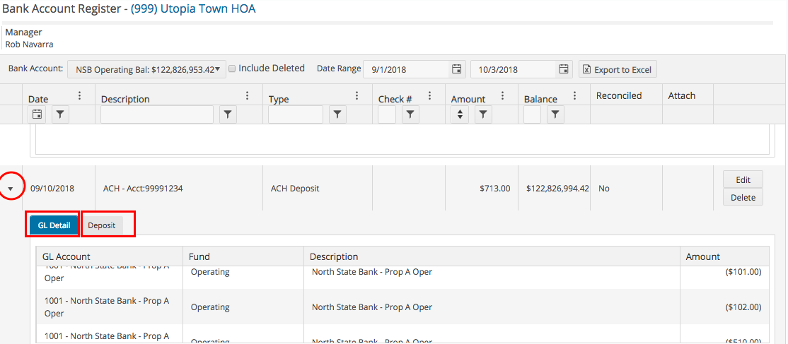Click the Balance filter text box
The image size is (788, 344).
[532, 115]
